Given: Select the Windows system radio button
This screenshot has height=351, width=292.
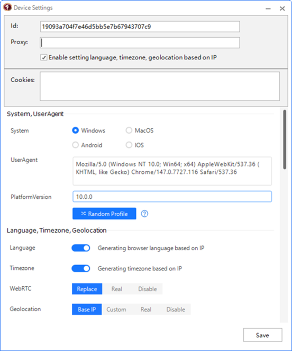Looking at the screenshot, I should [x=76, y=130].
